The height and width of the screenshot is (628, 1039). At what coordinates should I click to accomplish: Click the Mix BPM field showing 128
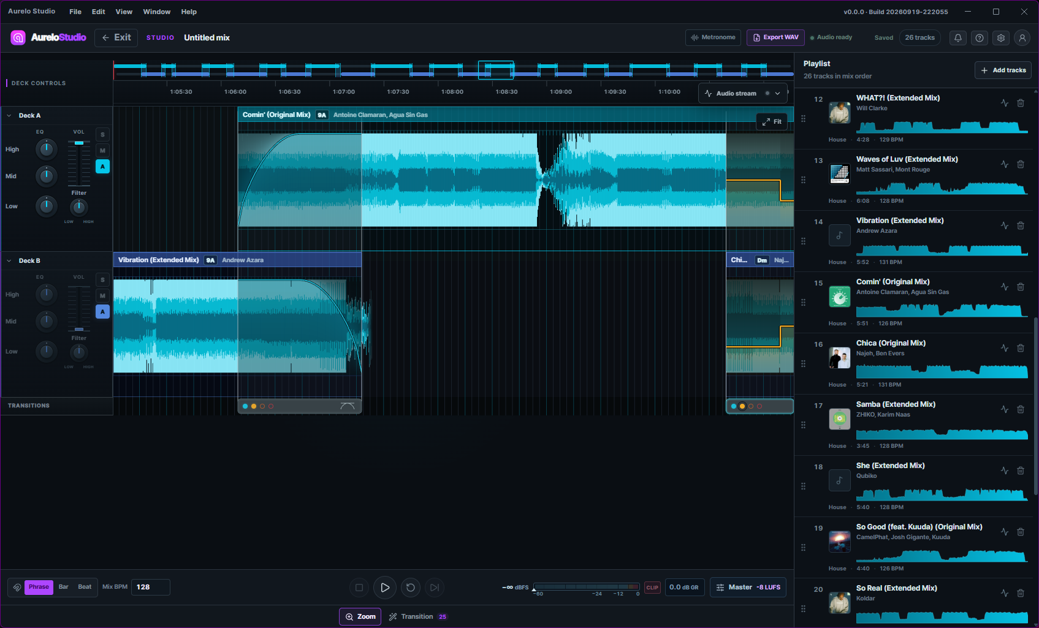(x=150, y=587)
